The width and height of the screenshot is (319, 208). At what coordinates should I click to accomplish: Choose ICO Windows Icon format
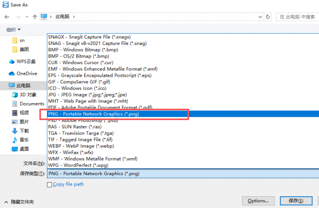pyautogui.click(x=183, y=88)
